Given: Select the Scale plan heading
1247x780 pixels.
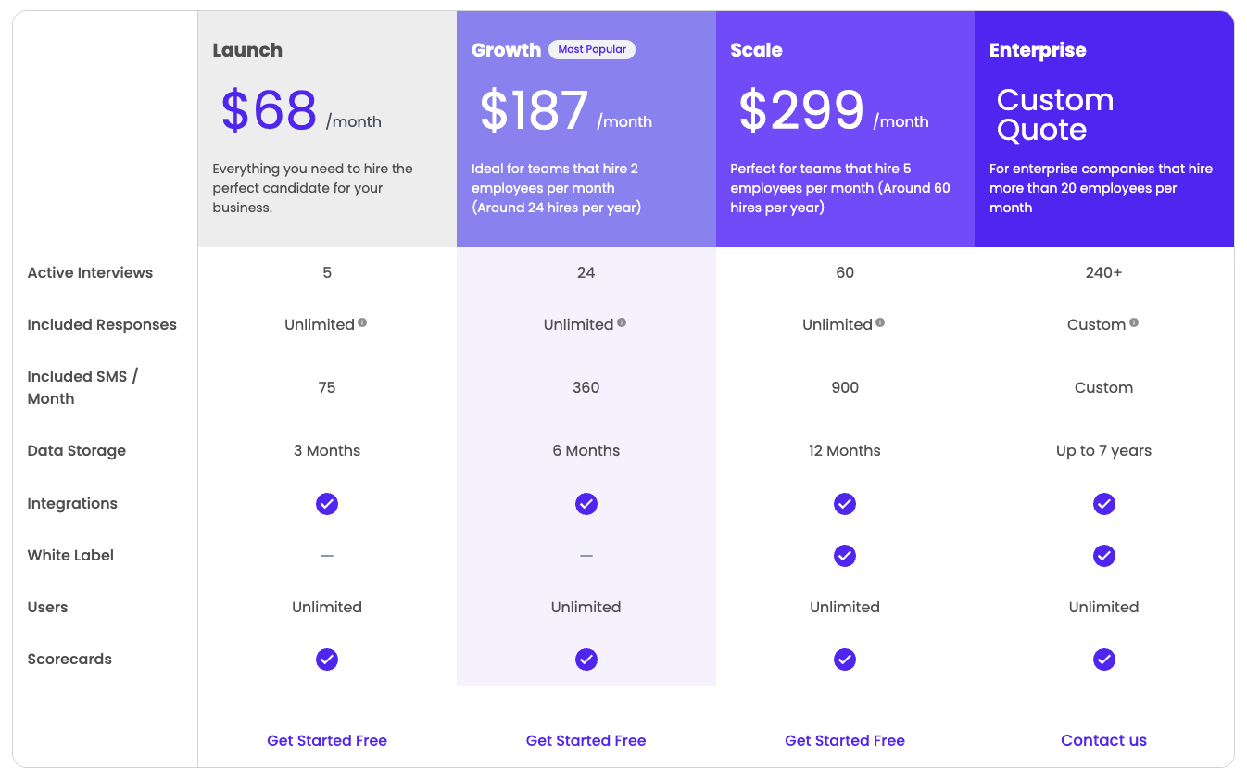Looking at the screenshot, I should 756,50.
